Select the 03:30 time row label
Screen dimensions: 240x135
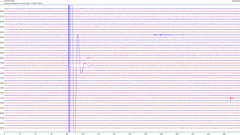[2, 27]
